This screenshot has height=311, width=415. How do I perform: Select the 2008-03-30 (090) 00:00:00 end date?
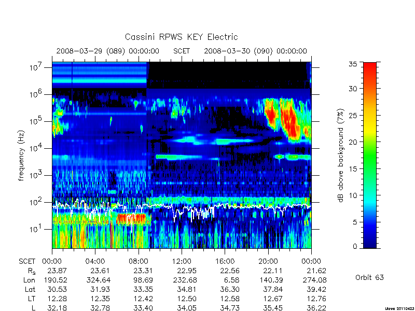pyautogui.click(x=255, y=51)
